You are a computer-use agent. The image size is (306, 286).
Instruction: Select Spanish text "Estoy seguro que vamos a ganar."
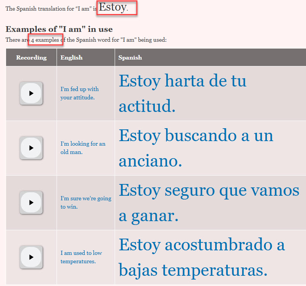click(209, 203)
